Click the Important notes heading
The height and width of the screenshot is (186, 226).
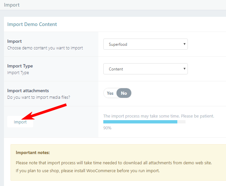(x=33, y=152)
